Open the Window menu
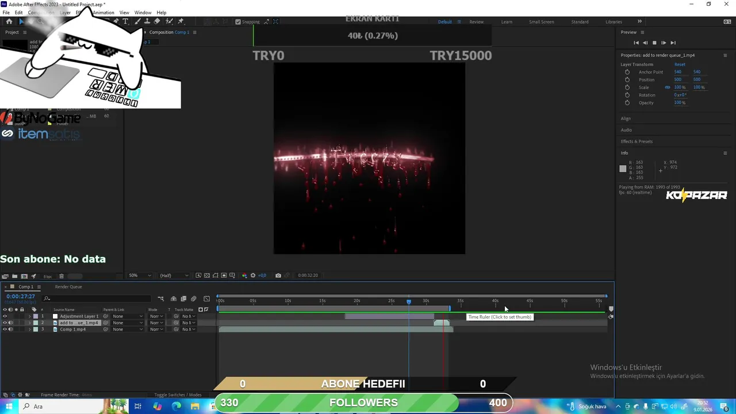This screenshot has width=736, height=414. coord(143,13)
